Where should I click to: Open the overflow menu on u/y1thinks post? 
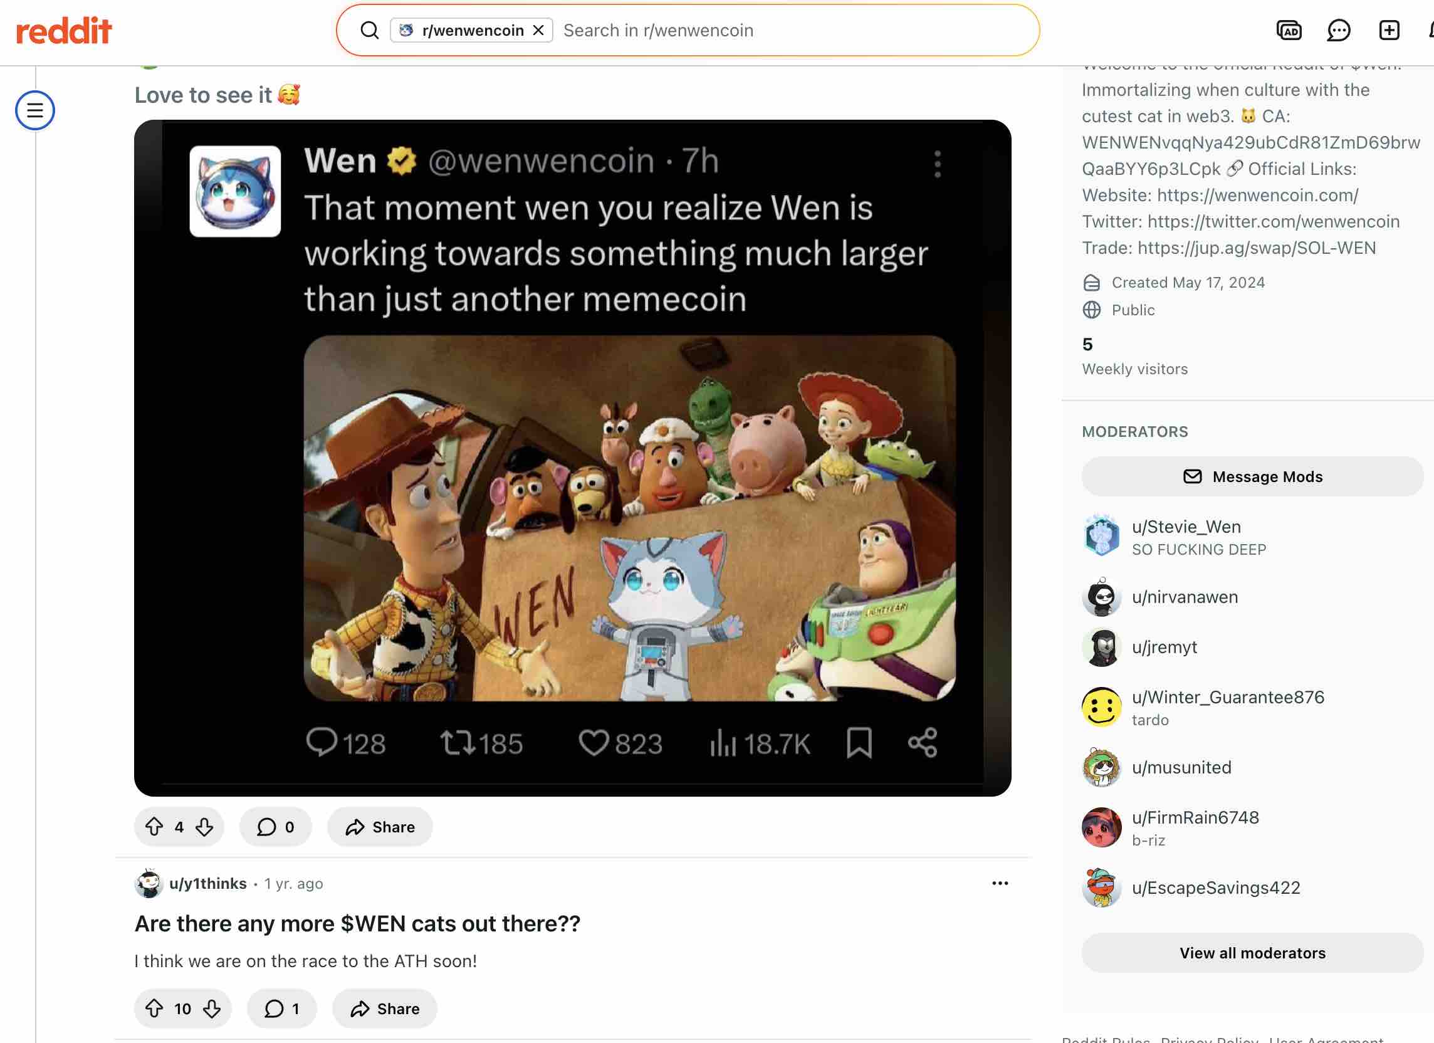[1000, 884]
